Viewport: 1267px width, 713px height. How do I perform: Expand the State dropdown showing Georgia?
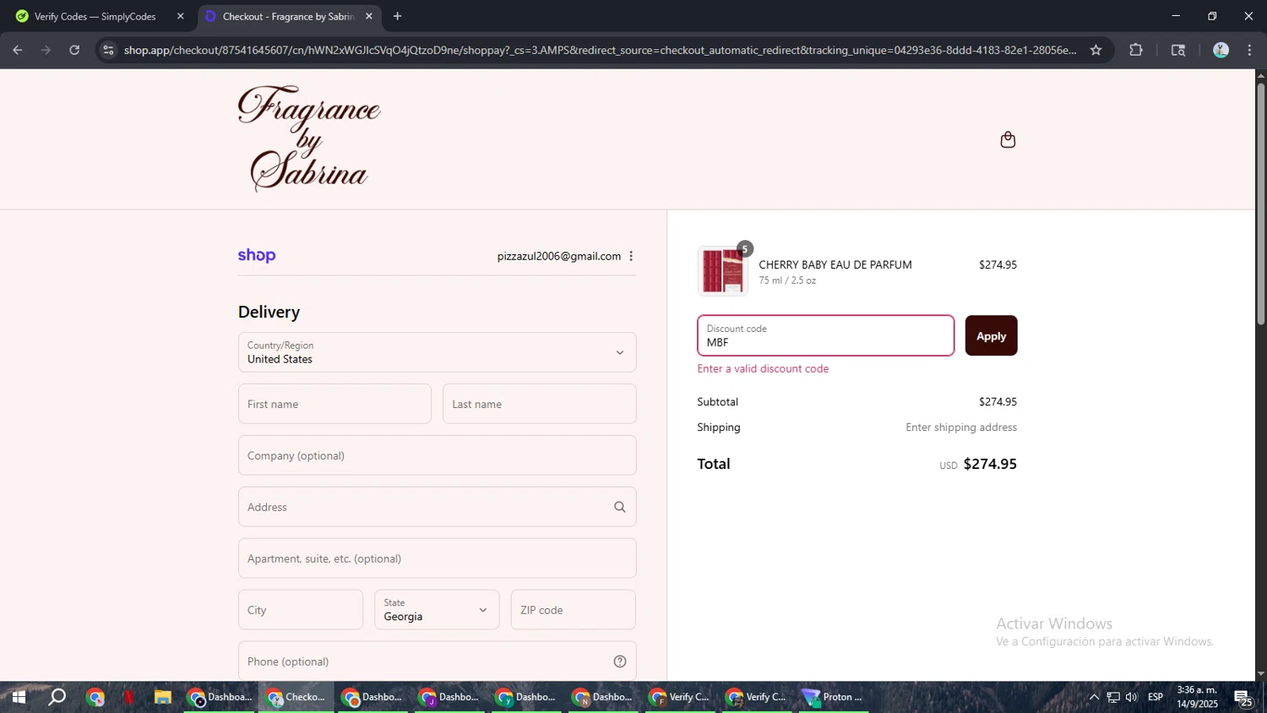[437, 610]
